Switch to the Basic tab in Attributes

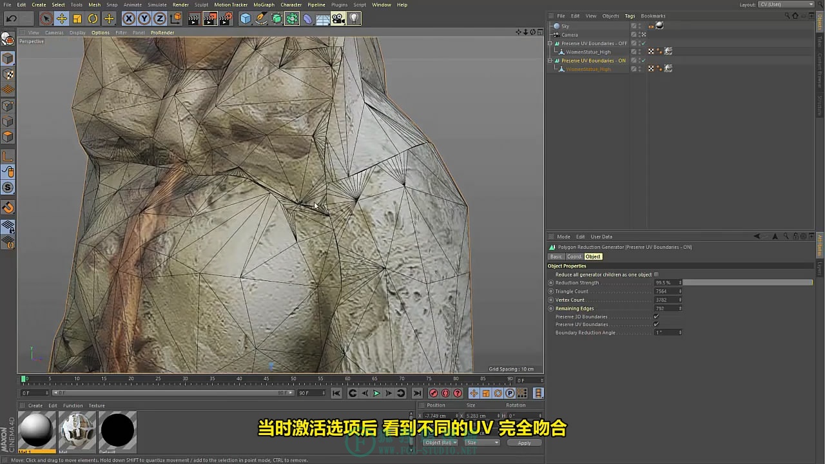[x=556, y=256]
